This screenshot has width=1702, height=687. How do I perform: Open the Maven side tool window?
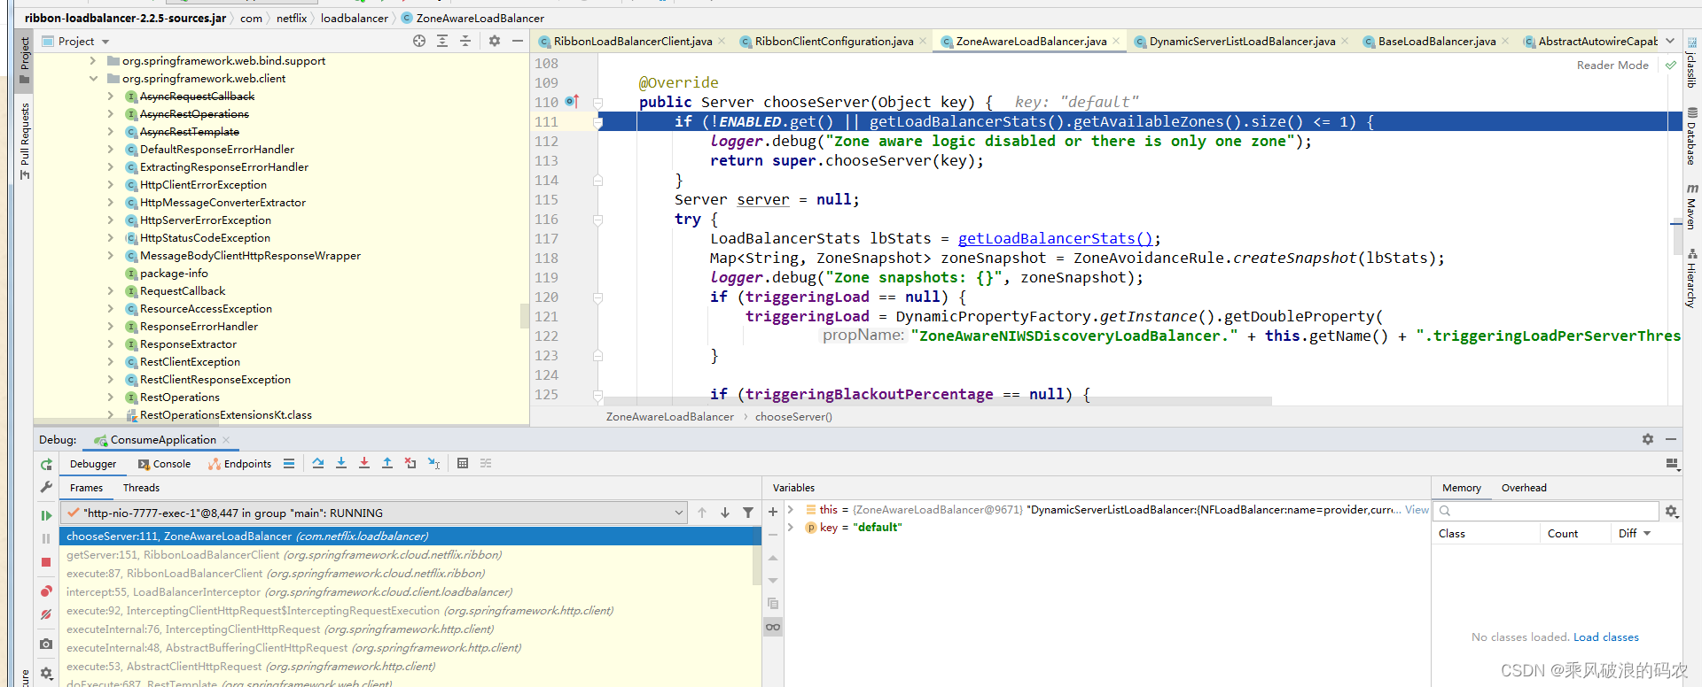[x=1691, y=206]
